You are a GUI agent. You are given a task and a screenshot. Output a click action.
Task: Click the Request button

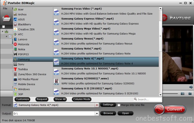point(42,99)
